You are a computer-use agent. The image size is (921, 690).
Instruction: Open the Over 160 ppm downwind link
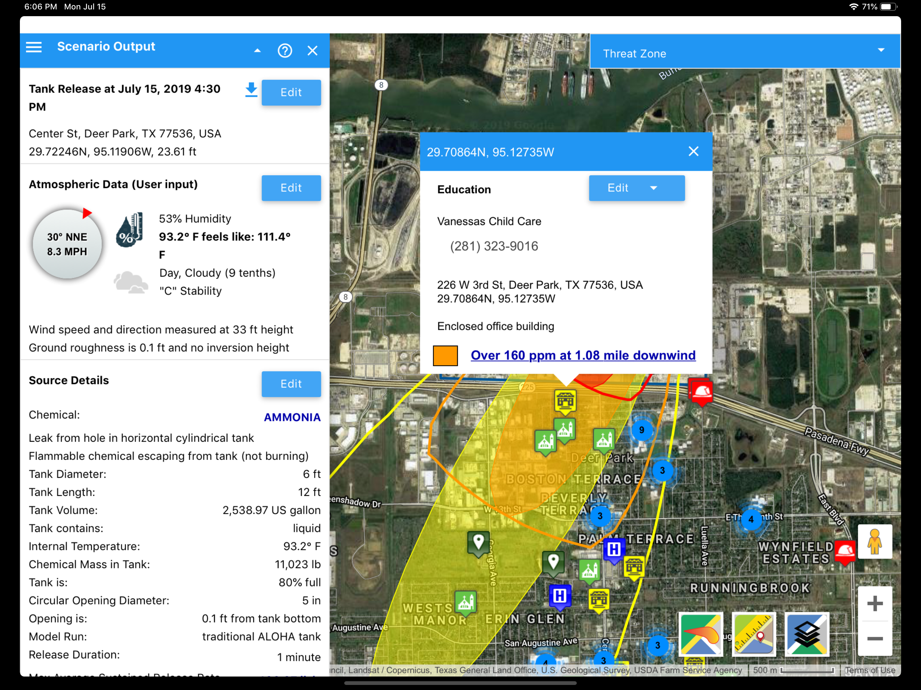coord(583,355)
